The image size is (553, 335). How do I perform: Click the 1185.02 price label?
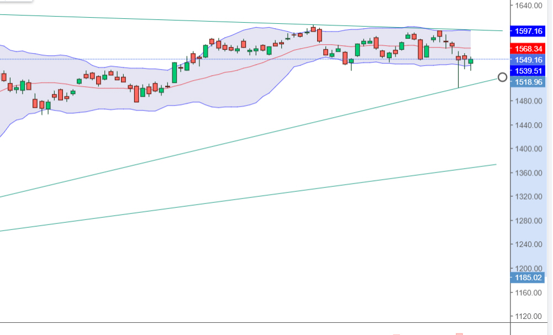528,278
